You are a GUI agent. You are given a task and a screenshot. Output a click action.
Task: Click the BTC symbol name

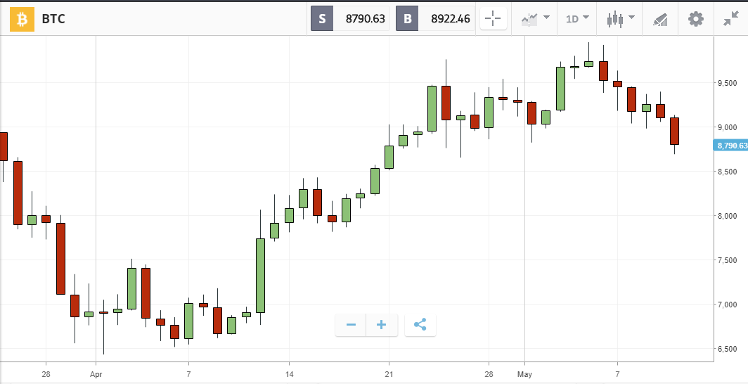53,19
